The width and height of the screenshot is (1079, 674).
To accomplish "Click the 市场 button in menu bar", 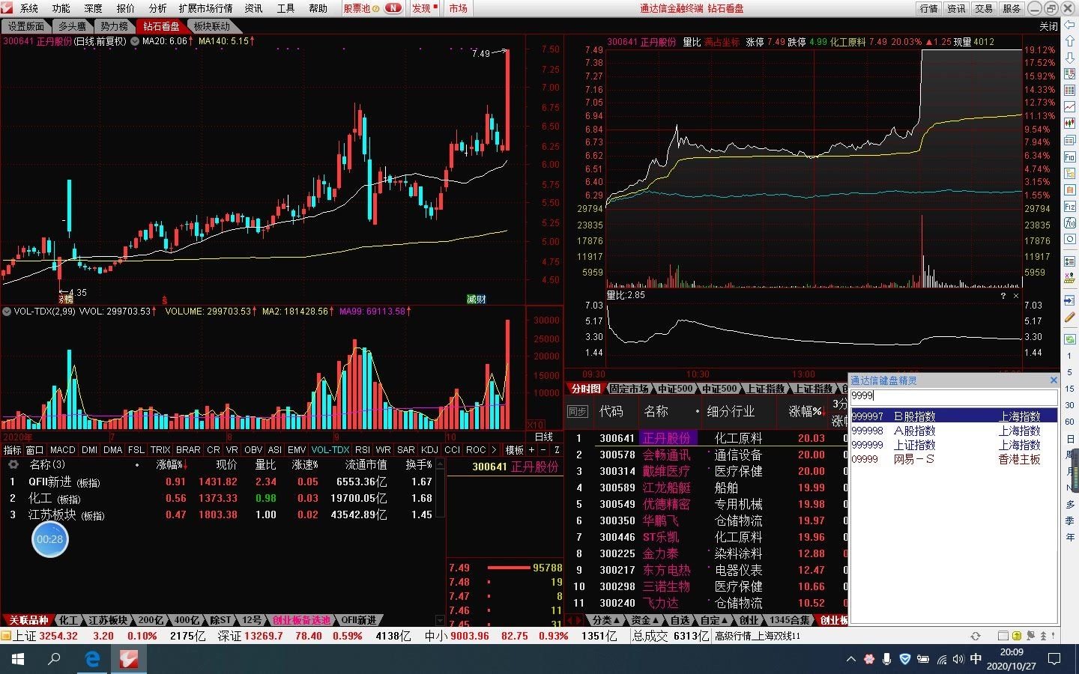I will click(x=458, y=8).
